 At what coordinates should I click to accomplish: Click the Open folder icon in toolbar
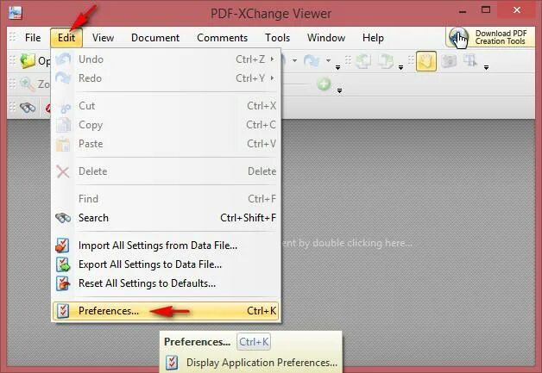(x=28, y=61)
